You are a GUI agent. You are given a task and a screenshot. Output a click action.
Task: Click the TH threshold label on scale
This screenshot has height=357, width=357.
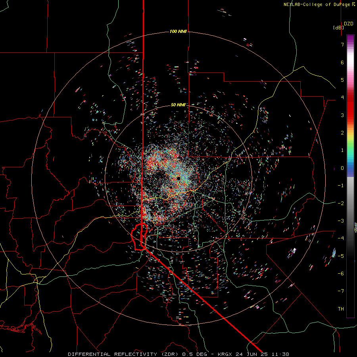(341, 309)
